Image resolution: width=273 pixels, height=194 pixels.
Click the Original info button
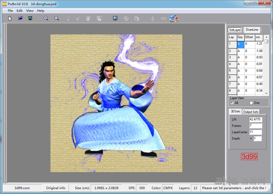point(56,188)
